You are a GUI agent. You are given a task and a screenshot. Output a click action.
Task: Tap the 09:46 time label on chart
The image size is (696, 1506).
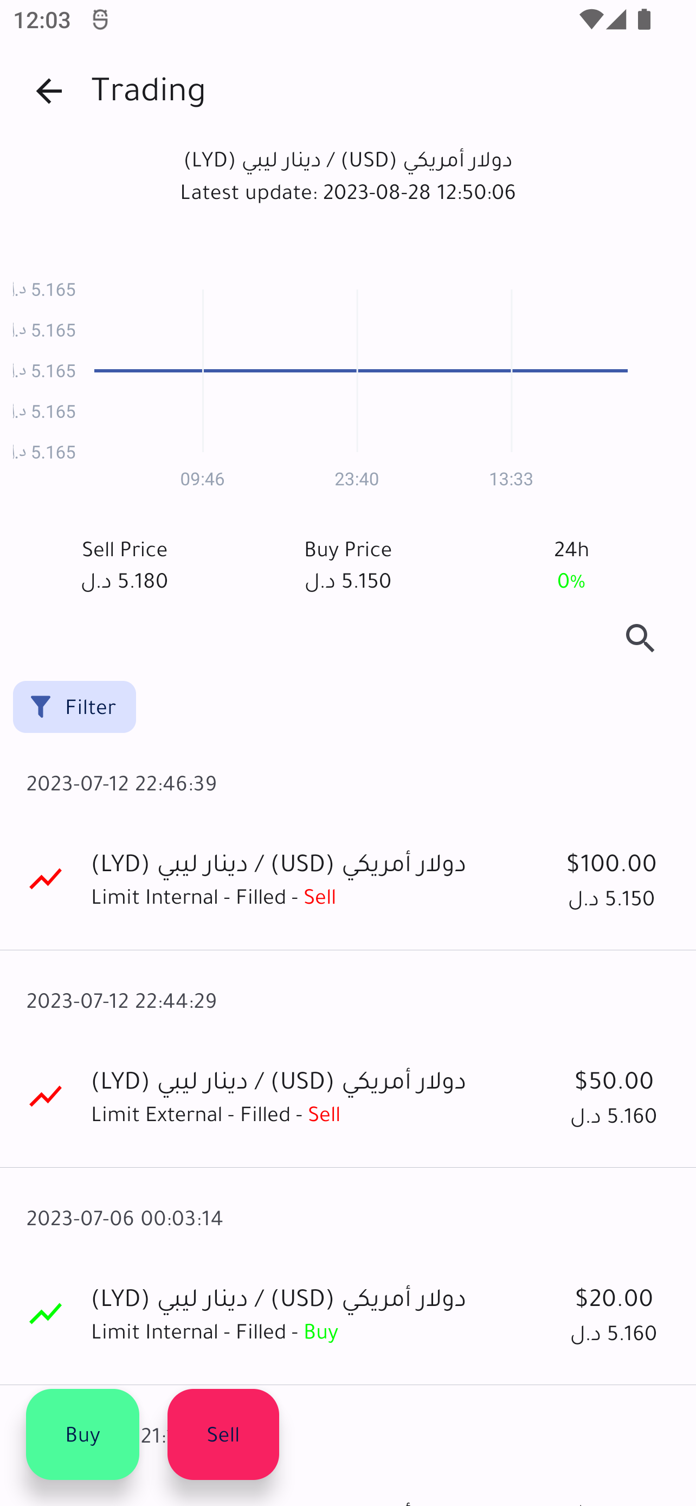click(x=202, y=479)
